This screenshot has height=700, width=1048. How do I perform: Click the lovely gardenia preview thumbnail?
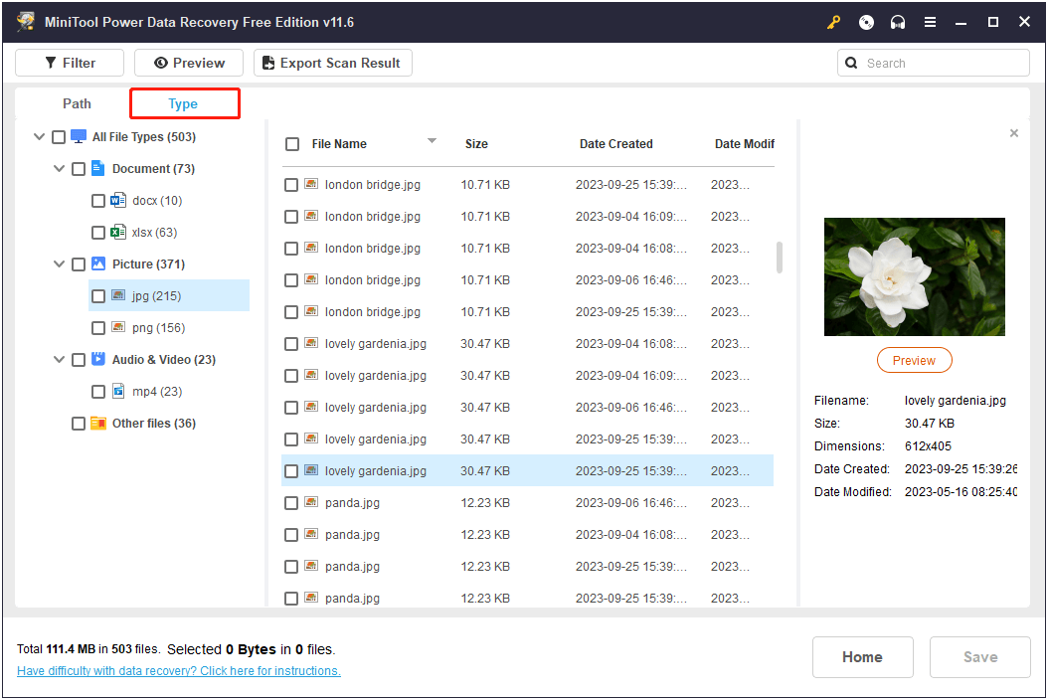point(914,276)
